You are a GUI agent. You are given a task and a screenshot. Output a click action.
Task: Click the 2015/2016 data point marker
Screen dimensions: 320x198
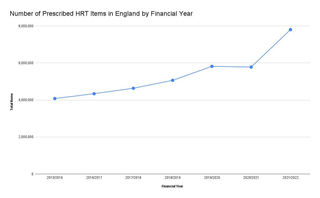(55, 99)
